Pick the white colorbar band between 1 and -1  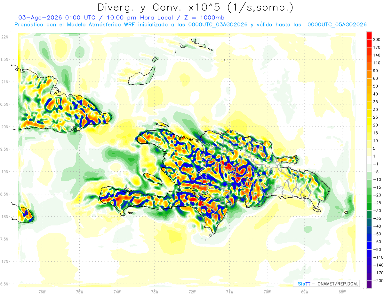(x=369, y=160)
